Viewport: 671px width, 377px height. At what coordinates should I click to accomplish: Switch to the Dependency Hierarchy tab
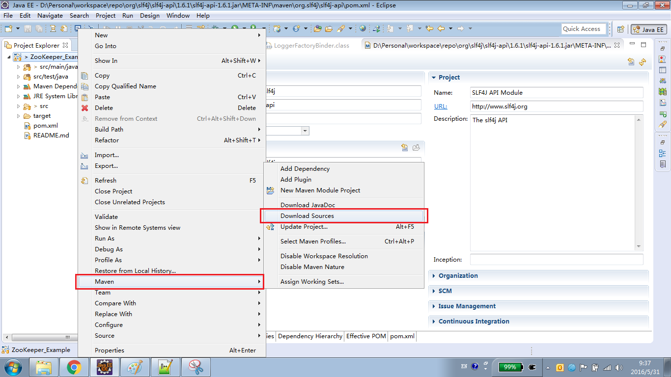pos(309,336)
